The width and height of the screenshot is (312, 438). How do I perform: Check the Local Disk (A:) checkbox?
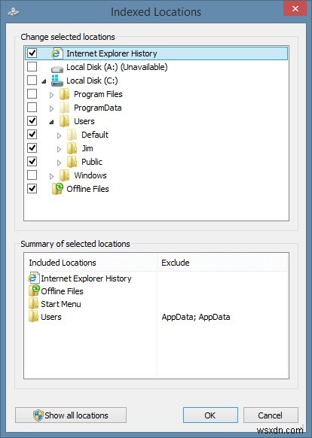(x=32, y=67)
